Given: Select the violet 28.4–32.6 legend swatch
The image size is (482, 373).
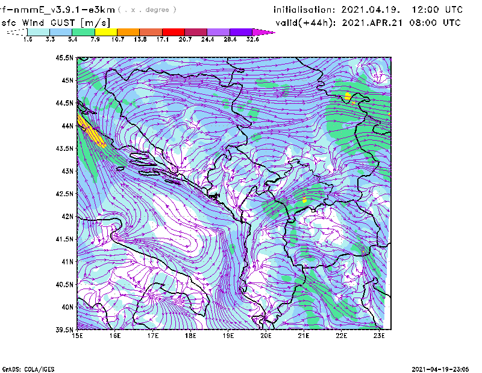Looking at the screenshot, I should click(x=241, y=32).
